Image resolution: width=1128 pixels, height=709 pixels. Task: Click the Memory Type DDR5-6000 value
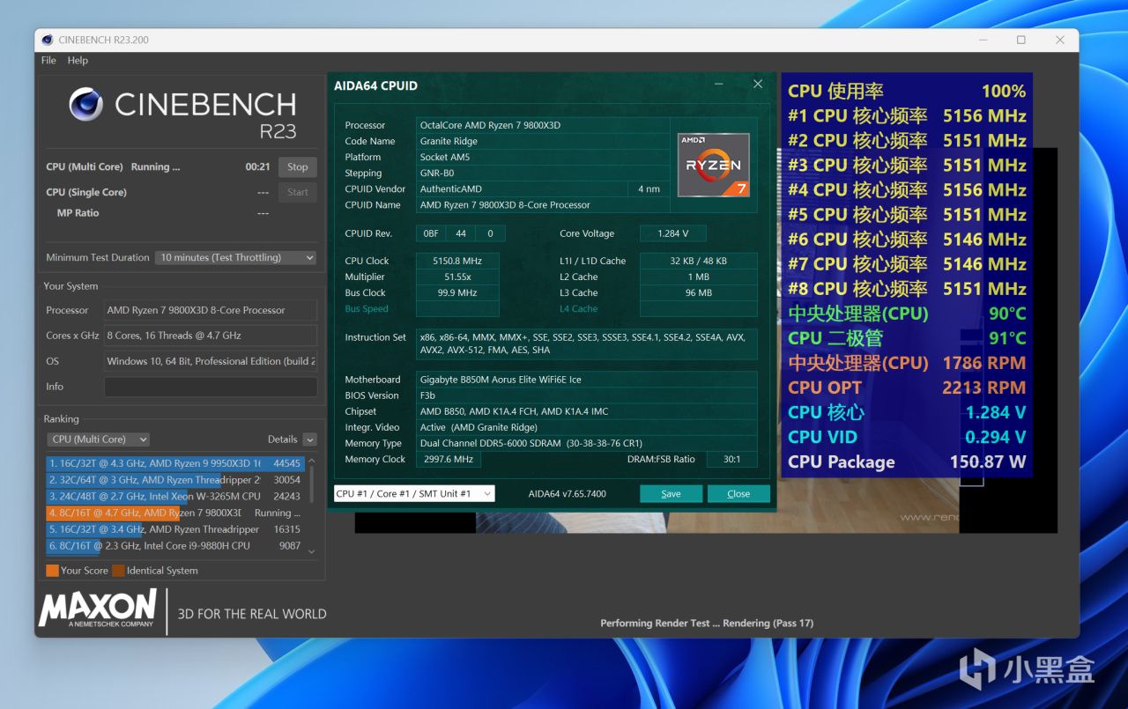click(x=587, y=444)
